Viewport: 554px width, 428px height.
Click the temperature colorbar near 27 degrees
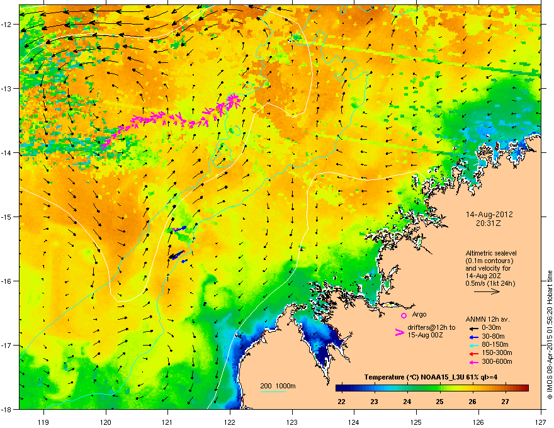(x=506, y=388)
